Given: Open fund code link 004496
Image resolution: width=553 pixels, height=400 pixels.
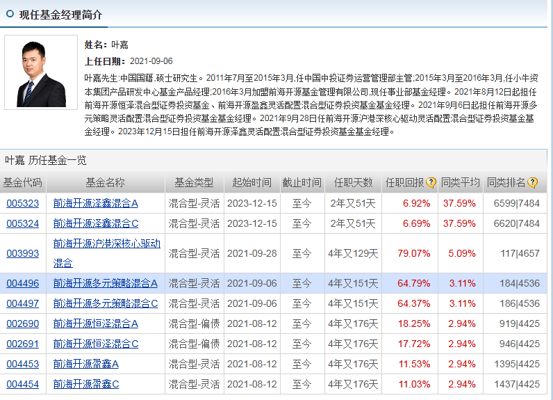Looking at the screenshot, I should point(22,284).
